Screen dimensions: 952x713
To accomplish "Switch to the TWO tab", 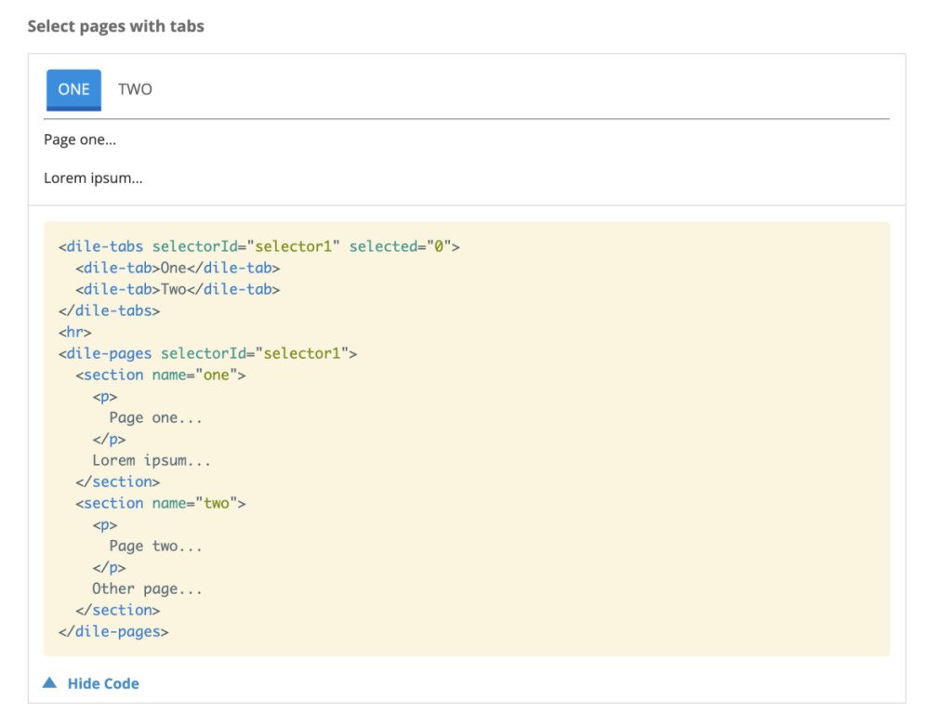I will click(x=135, y=89).
